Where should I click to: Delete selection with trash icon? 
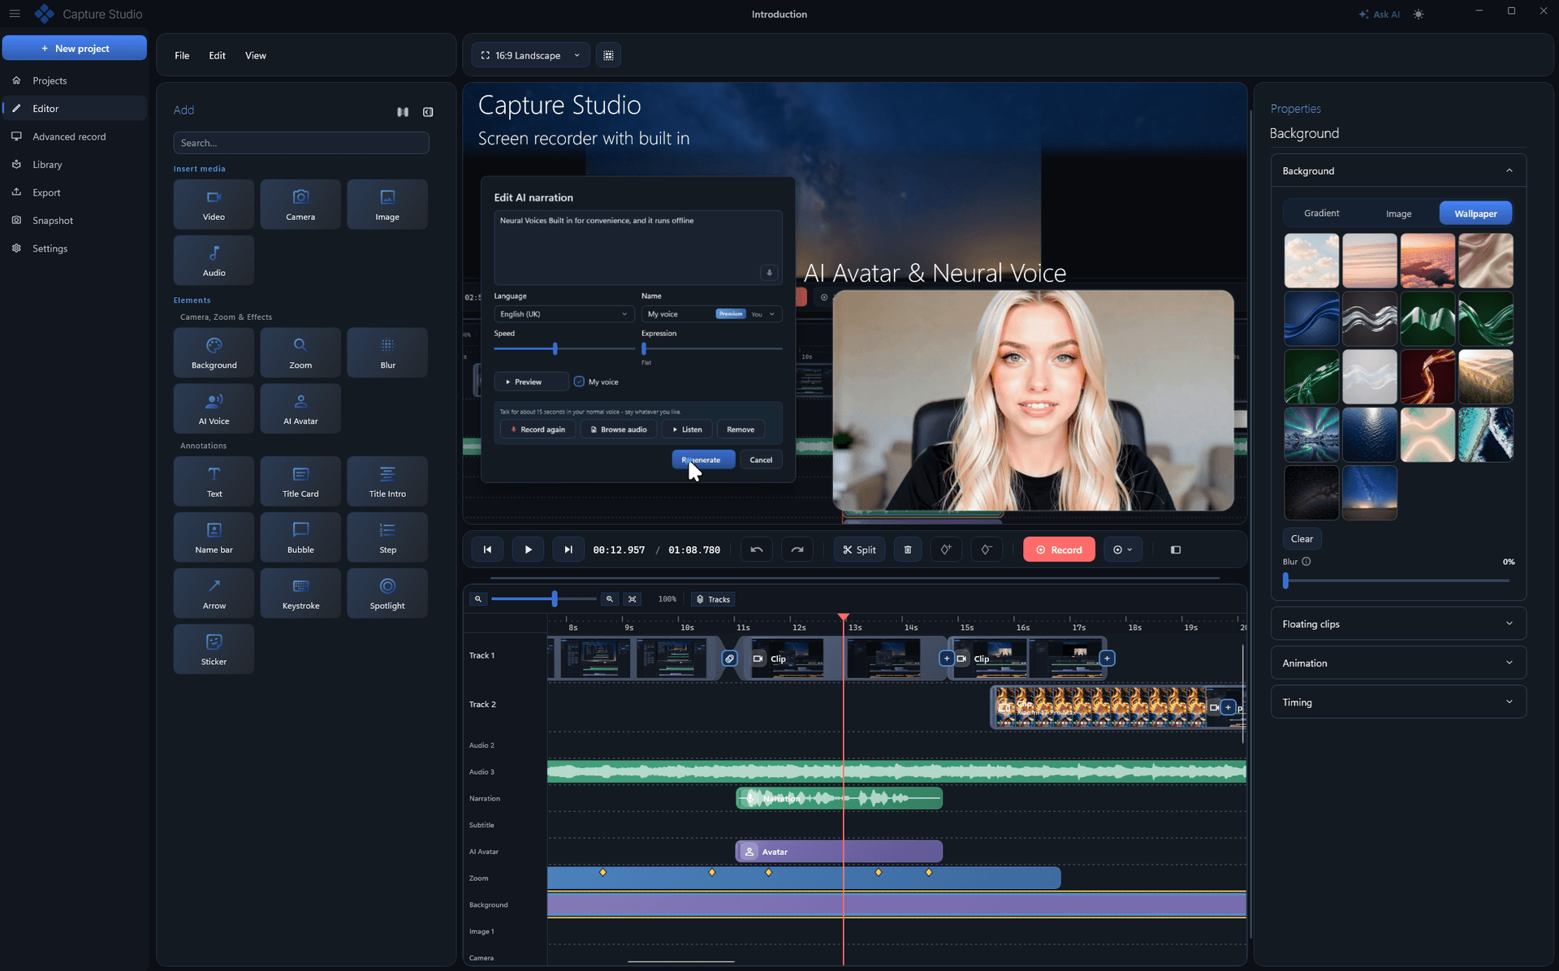point(908,550)
